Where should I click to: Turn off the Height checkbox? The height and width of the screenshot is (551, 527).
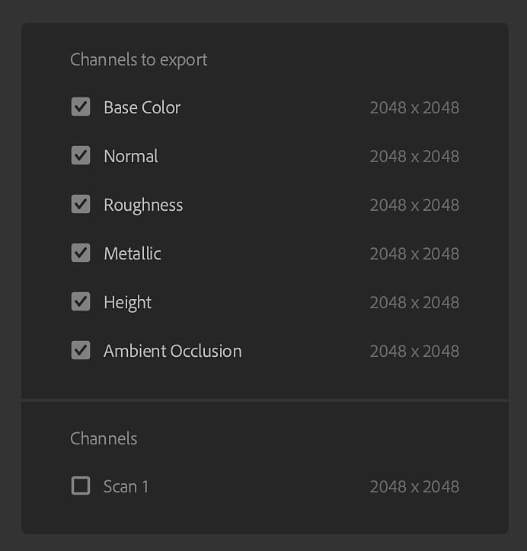click(x=81, y=302)
